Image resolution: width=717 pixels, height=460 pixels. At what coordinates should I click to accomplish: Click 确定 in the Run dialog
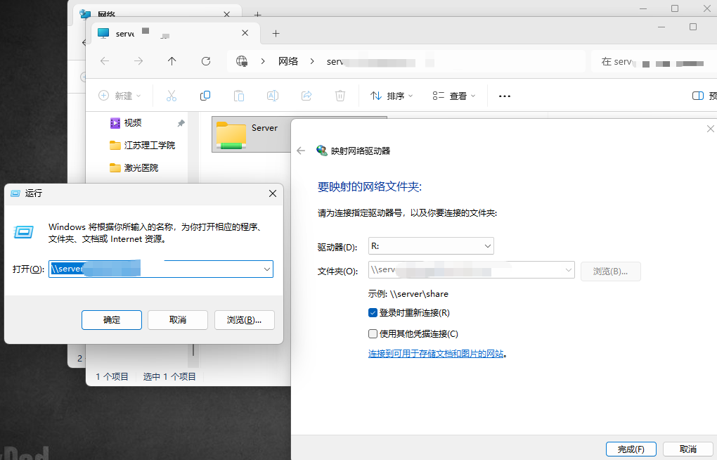click(x=112, y=320)
